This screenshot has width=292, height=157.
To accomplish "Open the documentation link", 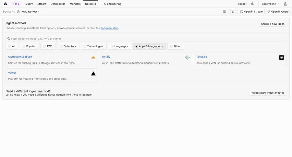I will coord(109,28).
